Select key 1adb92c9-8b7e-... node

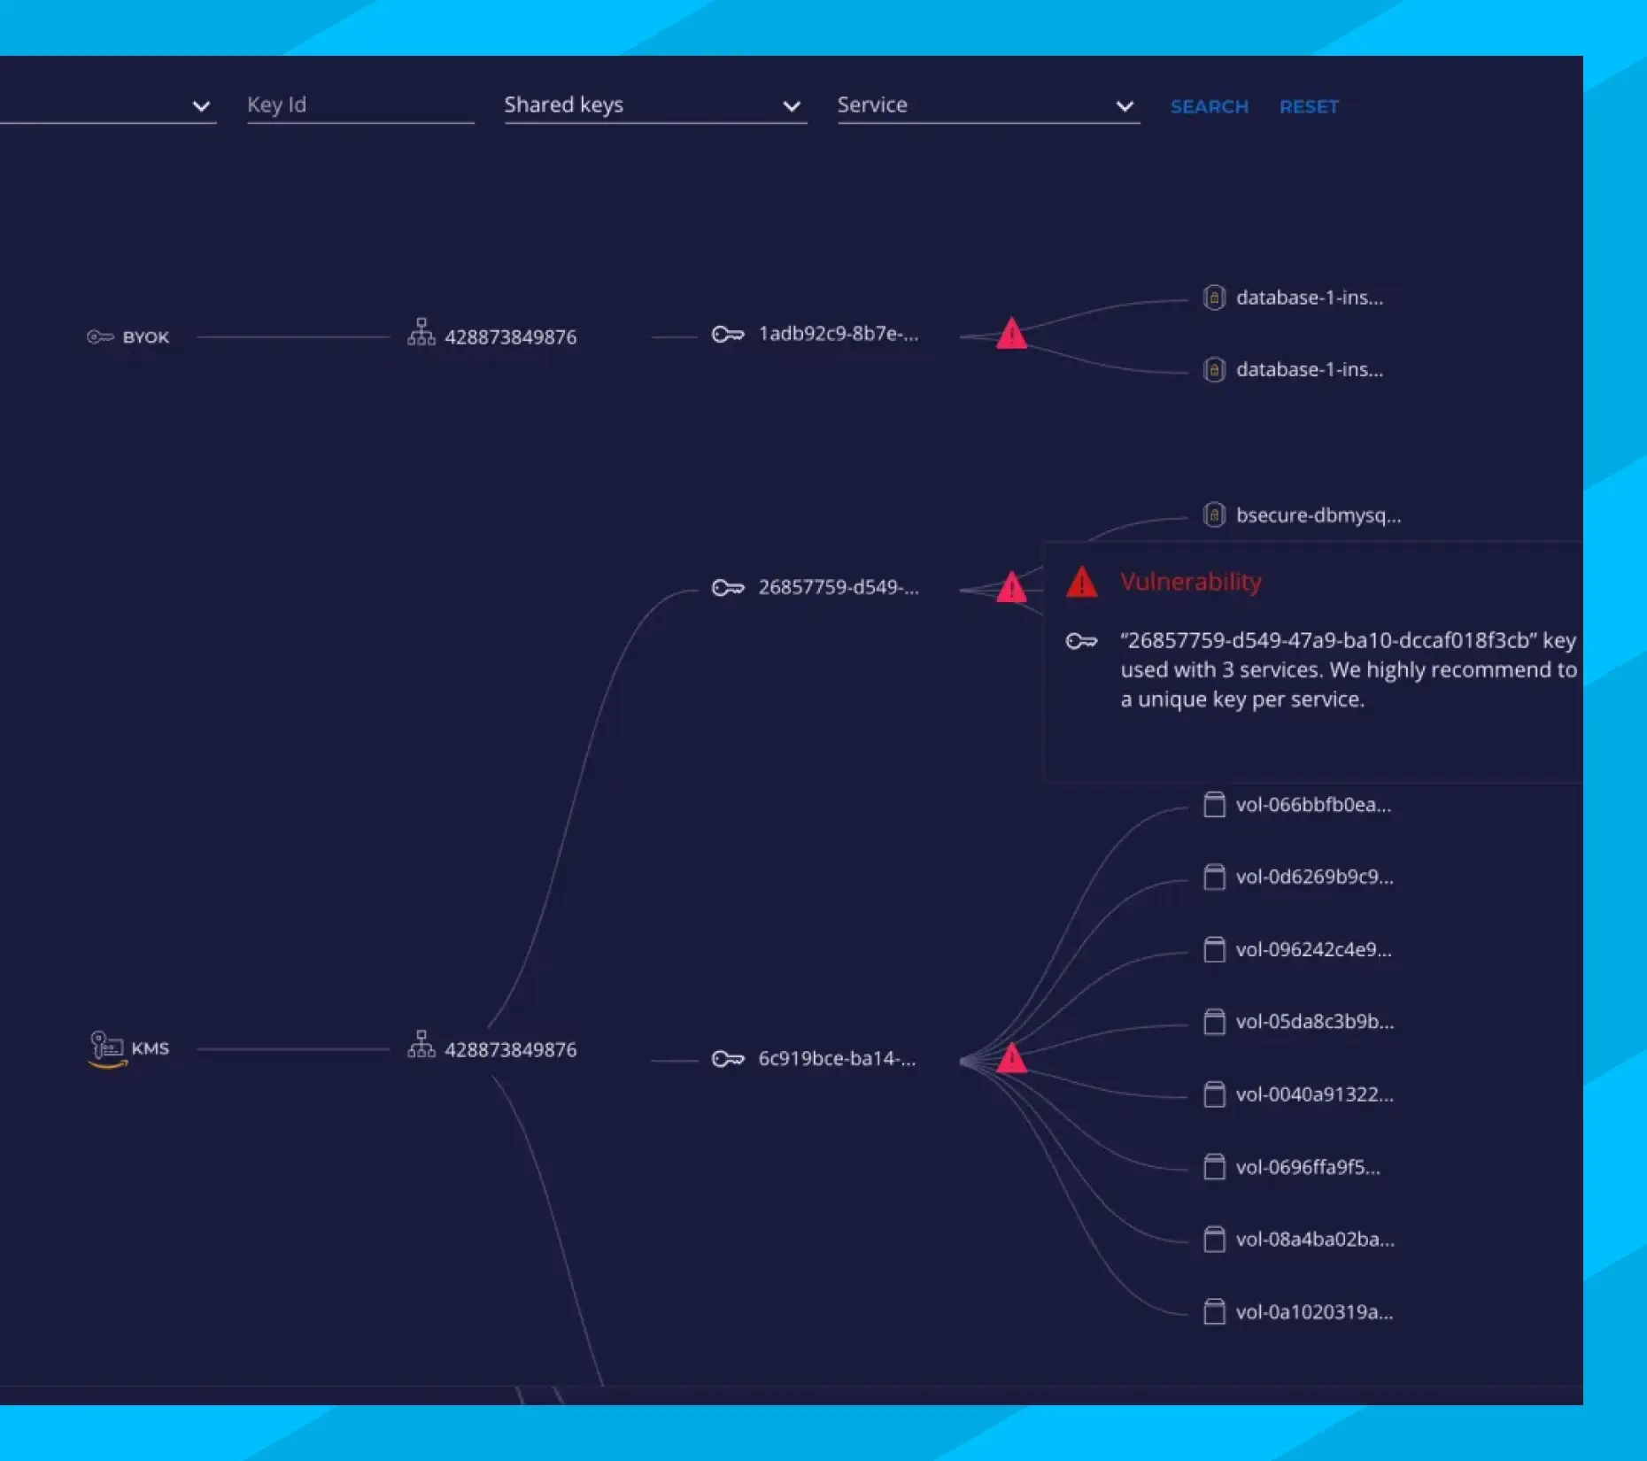[x=839, y=334]
